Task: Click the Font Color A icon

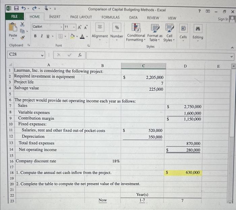Action: click(x=82, y=36)
